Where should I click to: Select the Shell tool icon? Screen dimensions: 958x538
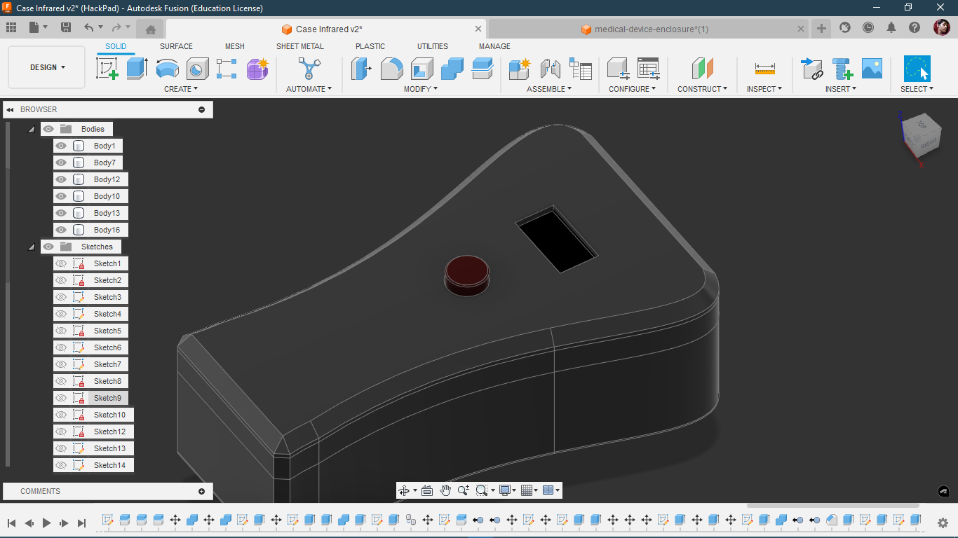click(421, 69)
